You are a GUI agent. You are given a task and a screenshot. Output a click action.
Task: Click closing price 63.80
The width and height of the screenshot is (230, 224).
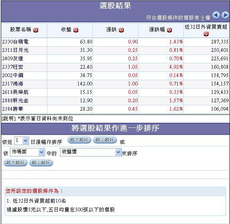[x=86, y=42]
